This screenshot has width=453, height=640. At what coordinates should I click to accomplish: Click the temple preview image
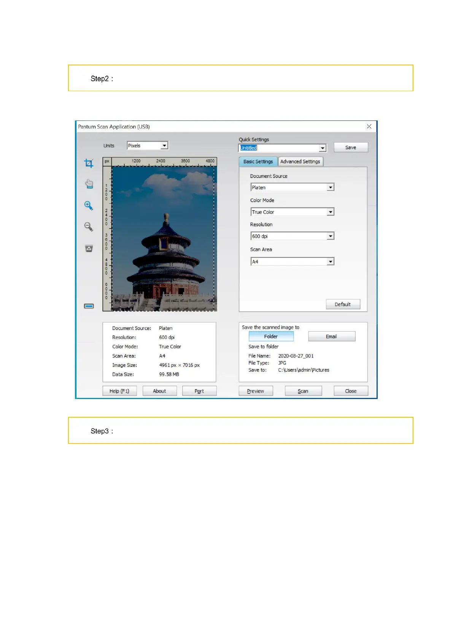click(164, 238)
